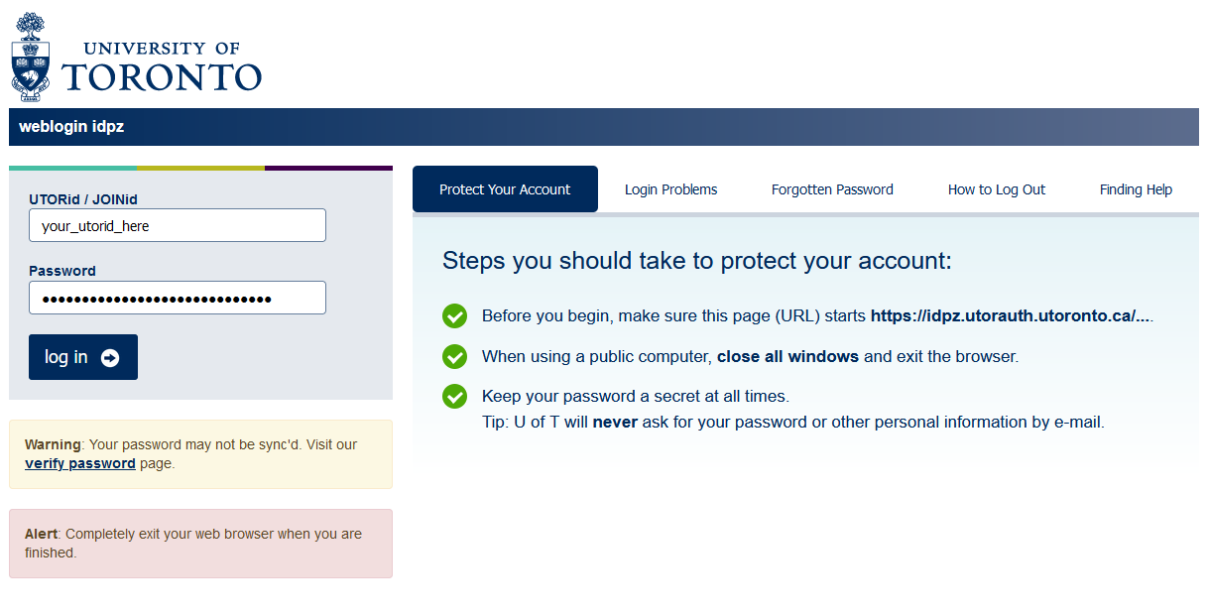Click green checkmark beside close all windows tip

[454, 356]
